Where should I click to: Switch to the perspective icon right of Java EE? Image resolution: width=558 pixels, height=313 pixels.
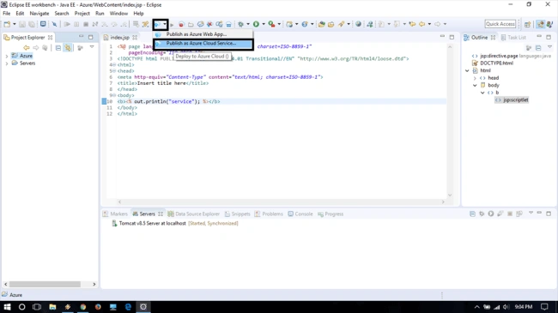(x=549, y=24)
